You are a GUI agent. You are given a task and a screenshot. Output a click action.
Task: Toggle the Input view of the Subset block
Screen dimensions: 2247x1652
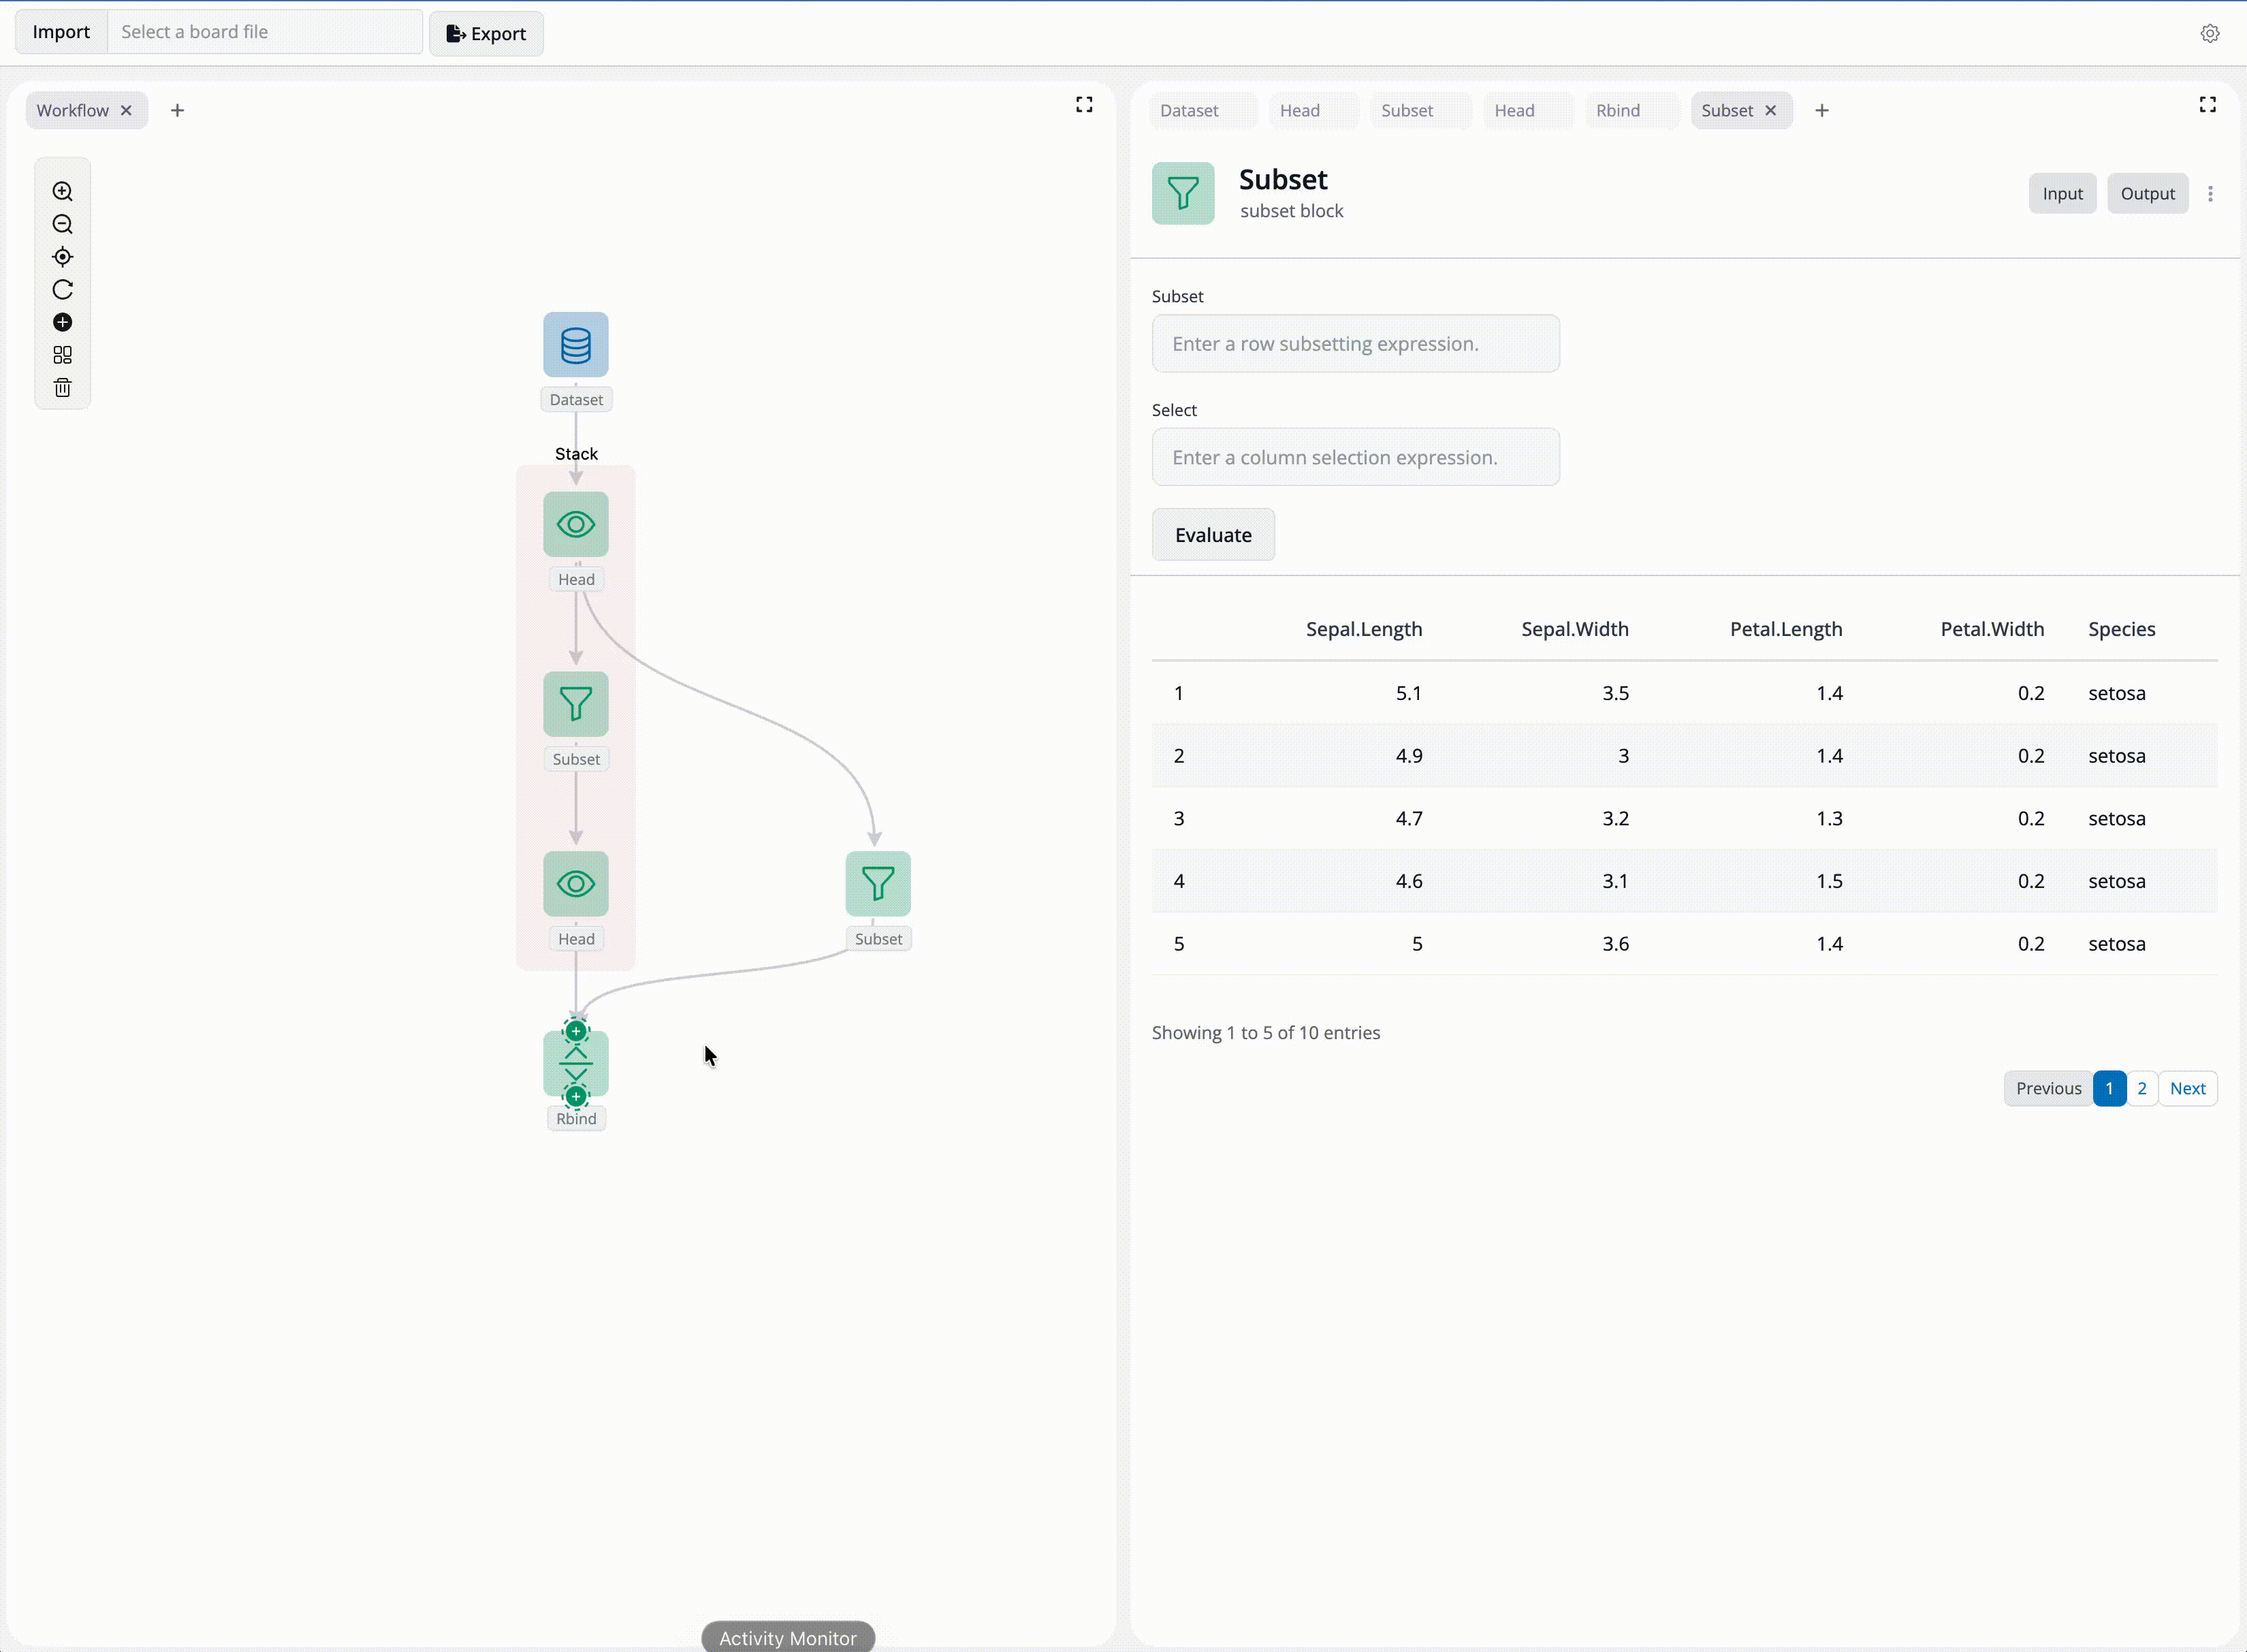point(2062,193)
